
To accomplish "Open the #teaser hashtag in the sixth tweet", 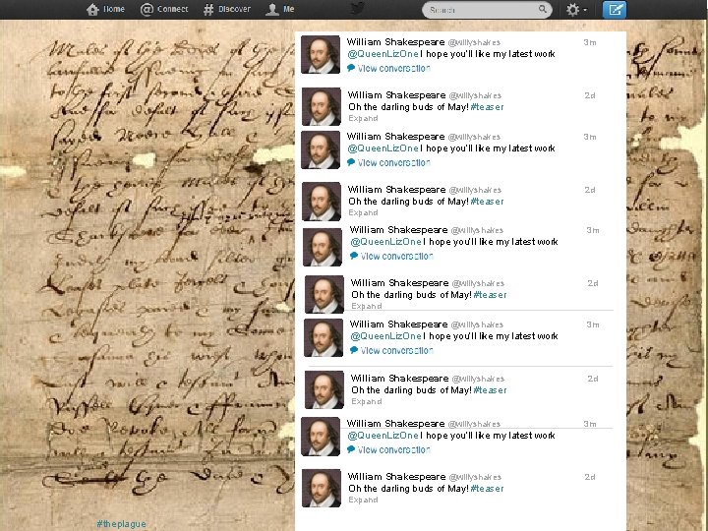I will [x=490, y=295].
